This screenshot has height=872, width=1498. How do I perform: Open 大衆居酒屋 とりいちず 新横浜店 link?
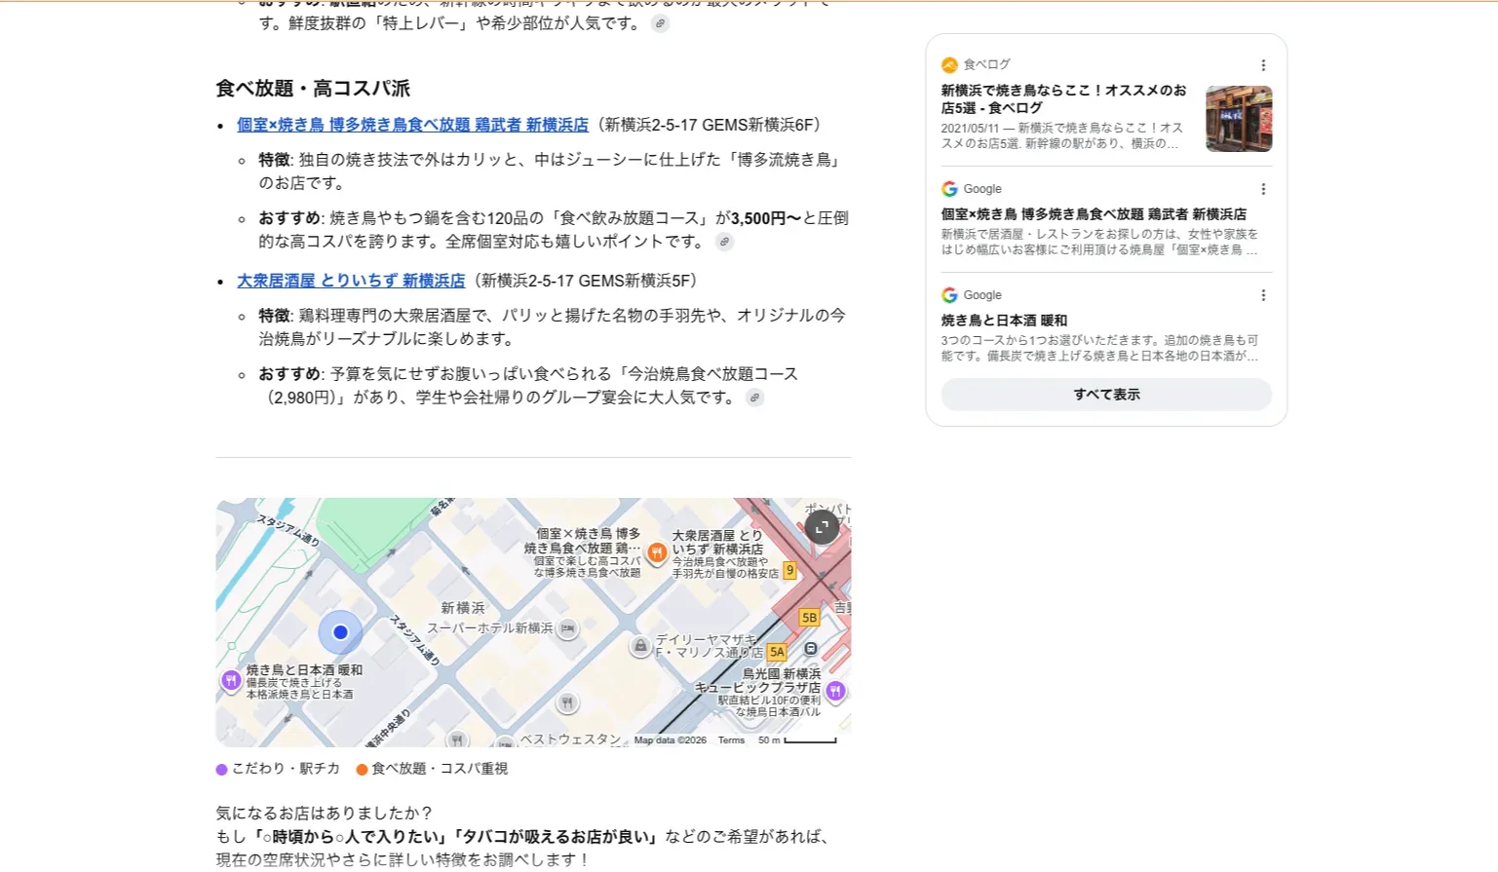[x=351, y=281]
